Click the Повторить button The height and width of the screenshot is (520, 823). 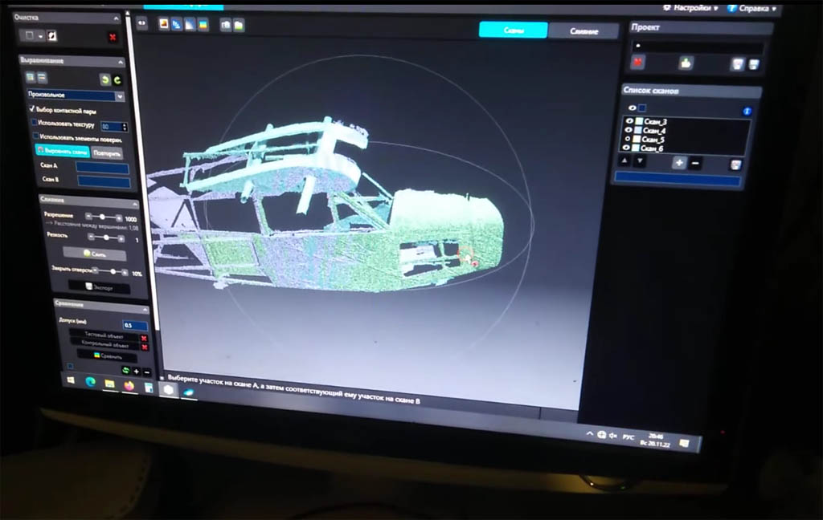pos(107,153)
